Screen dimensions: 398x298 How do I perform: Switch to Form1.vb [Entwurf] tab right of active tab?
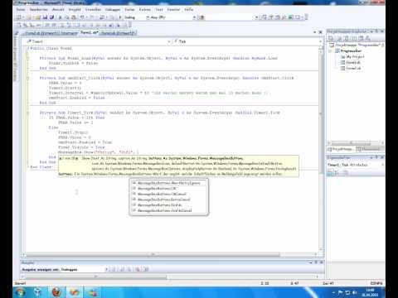tap(118, 33)
